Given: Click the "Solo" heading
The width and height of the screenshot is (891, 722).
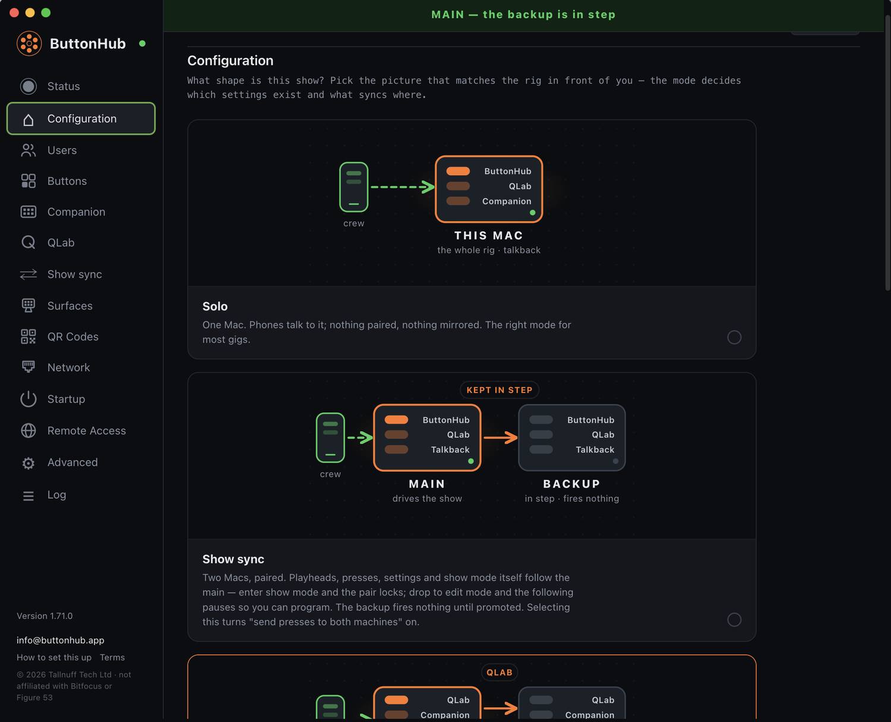Looking at the screenshot, I should click(x=215, y=306).
